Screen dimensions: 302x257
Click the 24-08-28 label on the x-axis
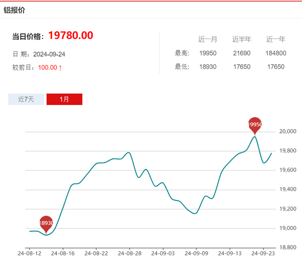[129, 253]
